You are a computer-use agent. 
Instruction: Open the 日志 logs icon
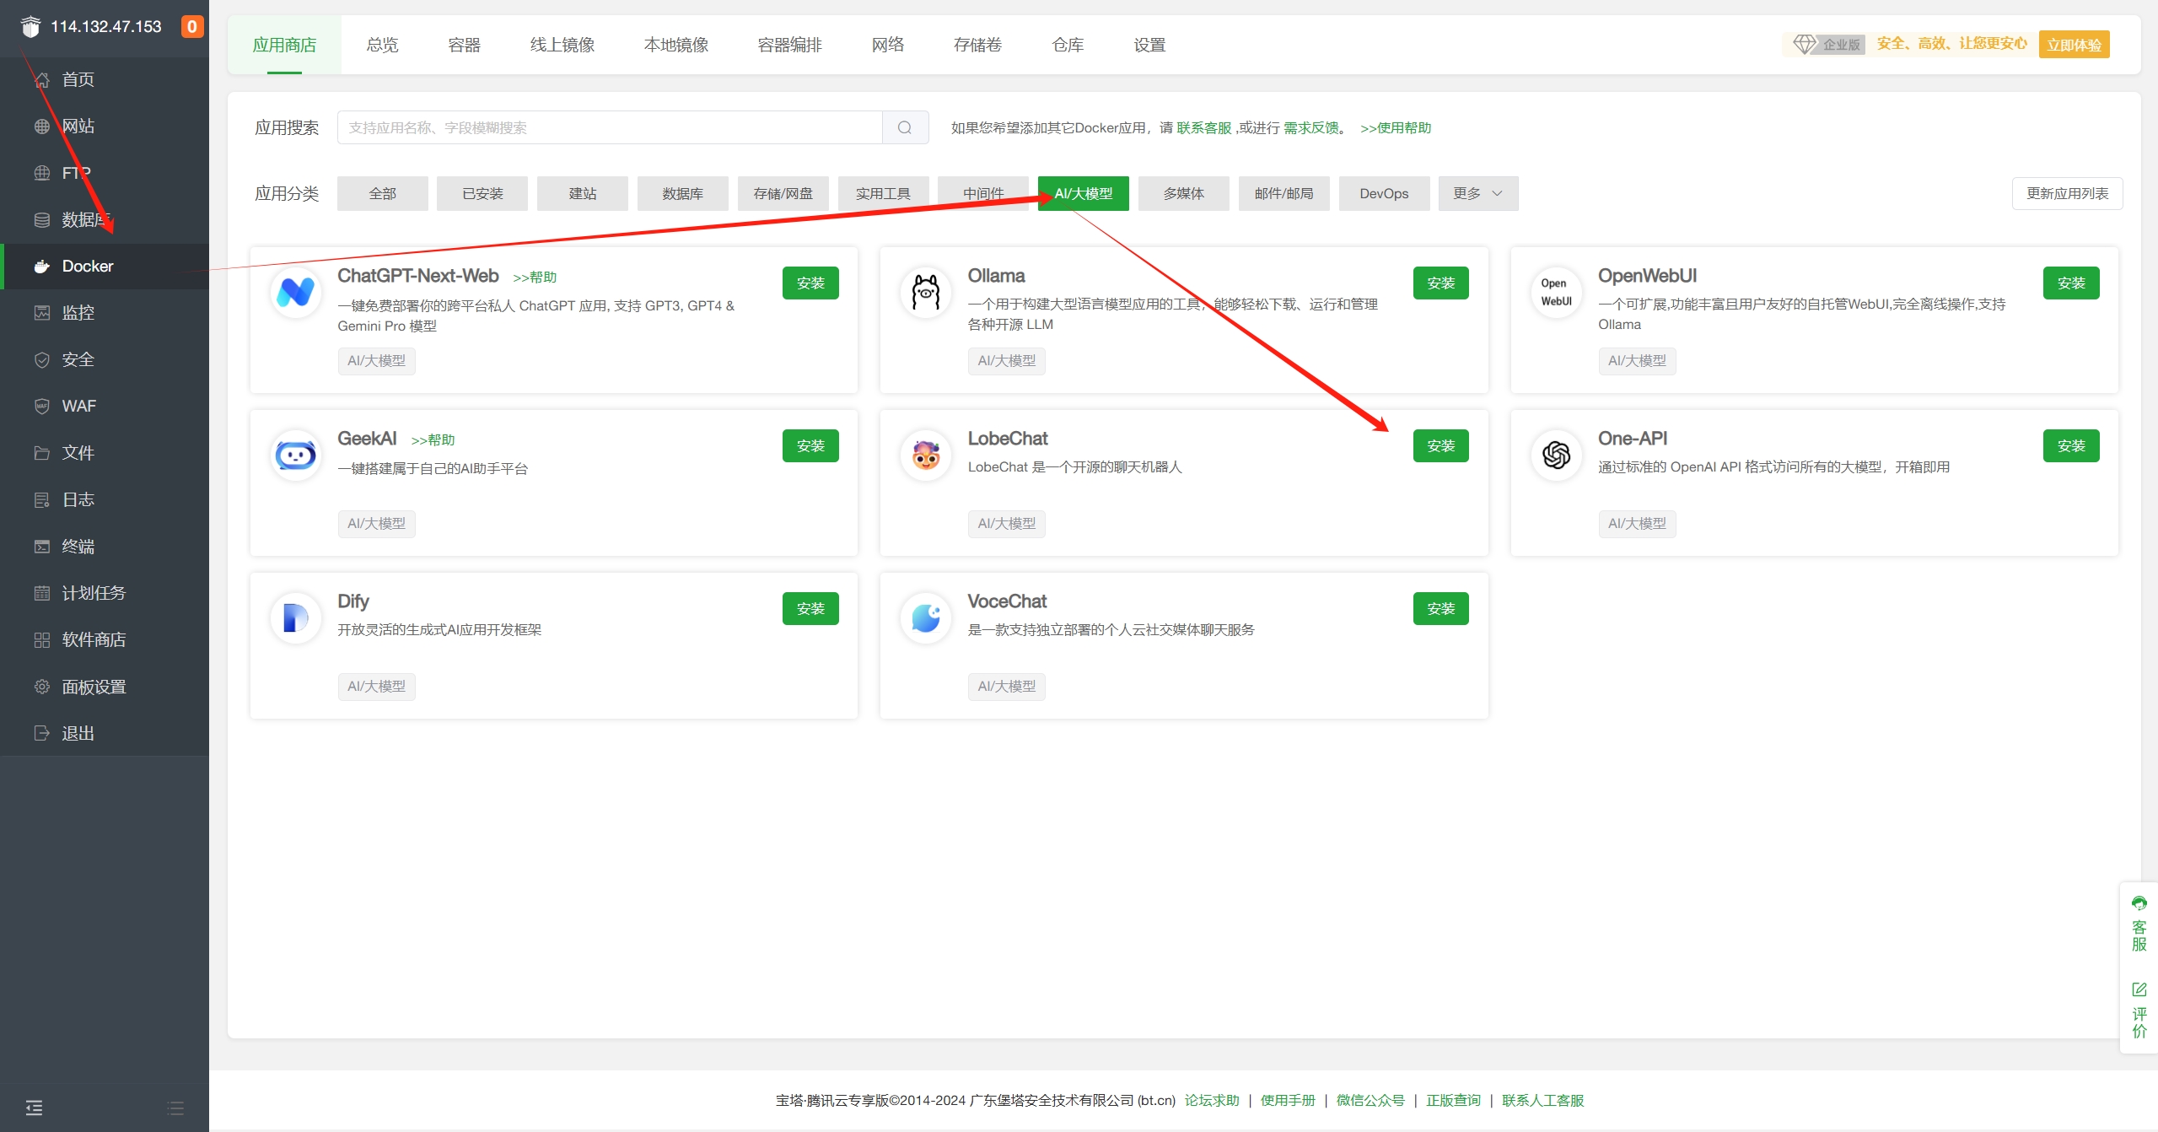tap(41, 500)
